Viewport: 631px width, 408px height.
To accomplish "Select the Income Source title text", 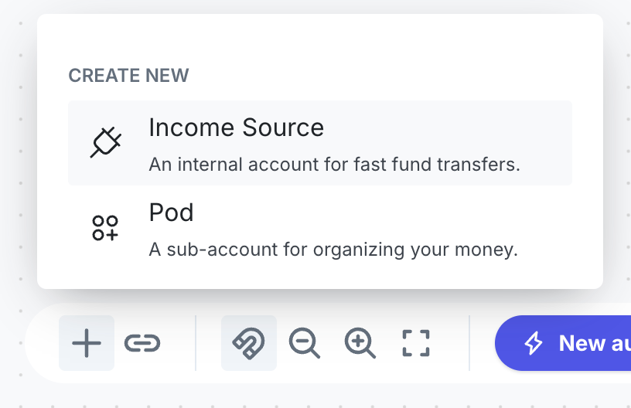I will pyautogui.click(x=236, y=127).
